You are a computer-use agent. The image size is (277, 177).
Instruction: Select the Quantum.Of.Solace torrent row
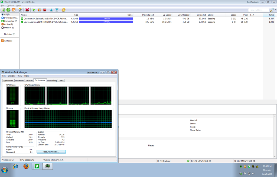[x=148, y=19]
